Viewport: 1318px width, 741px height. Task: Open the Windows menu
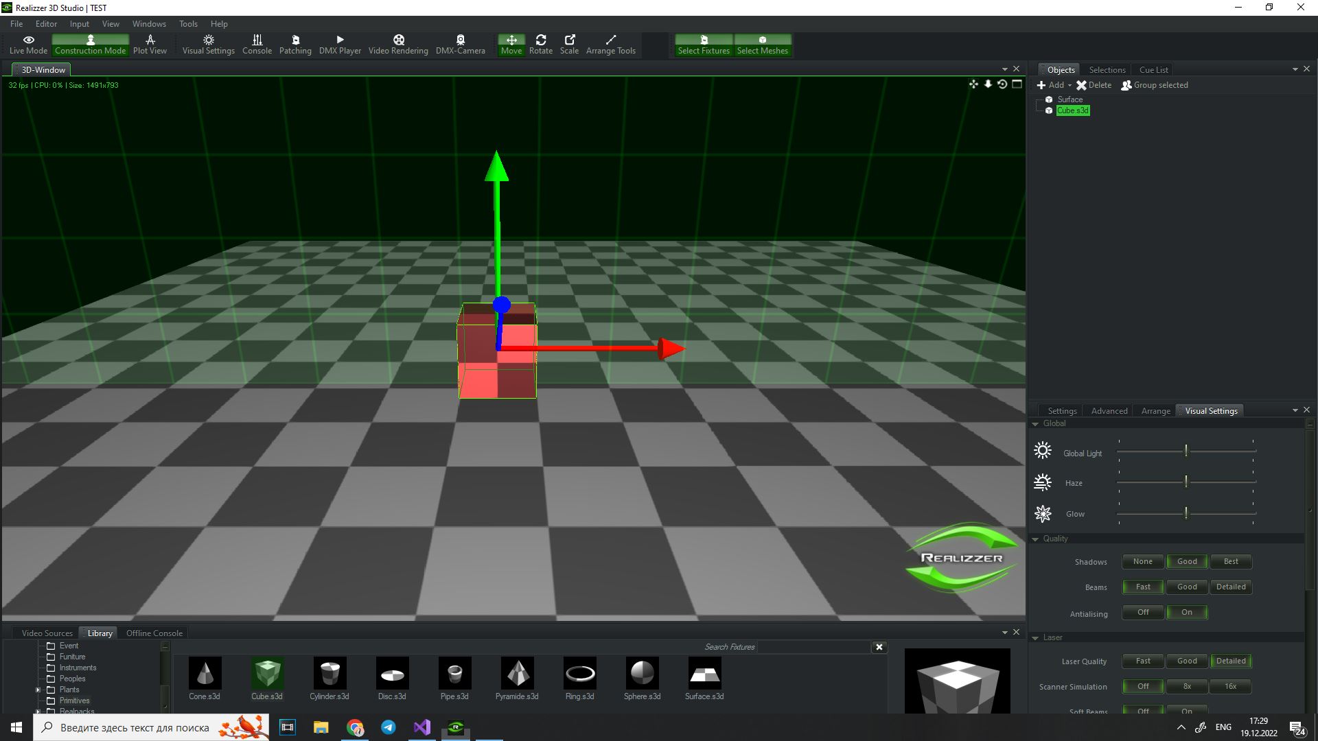pyautogui.click(x=149, y=23)
